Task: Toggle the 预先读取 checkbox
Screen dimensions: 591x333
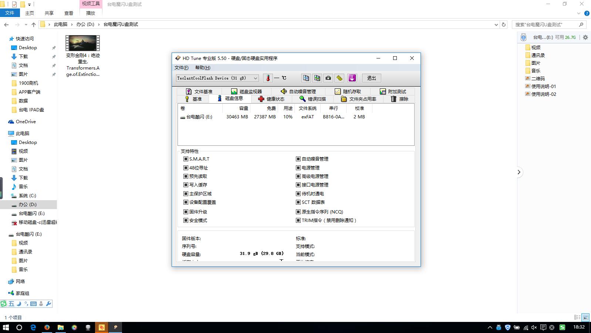Action: pyautogui.click(x=186, y=176)
